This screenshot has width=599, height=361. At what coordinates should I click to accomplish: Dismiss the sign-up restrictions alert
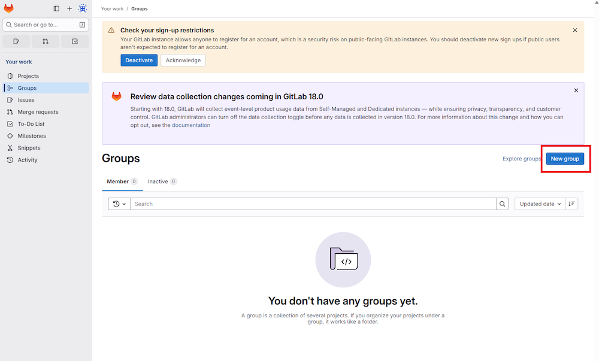[575, 30]
